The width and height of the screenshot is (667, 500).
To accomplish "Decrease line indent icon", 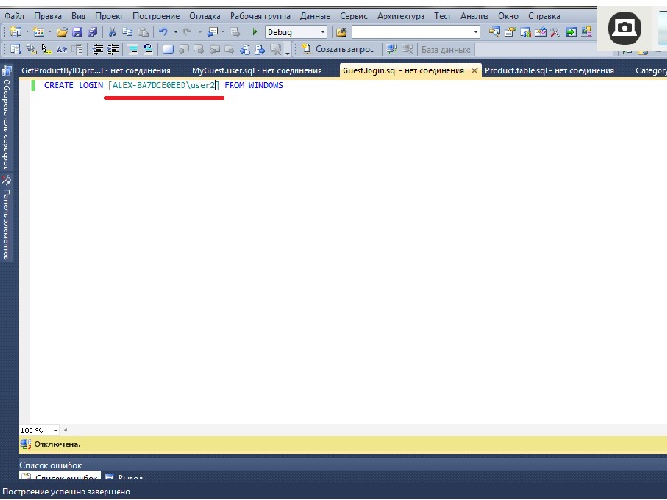I will click(98, 49).
